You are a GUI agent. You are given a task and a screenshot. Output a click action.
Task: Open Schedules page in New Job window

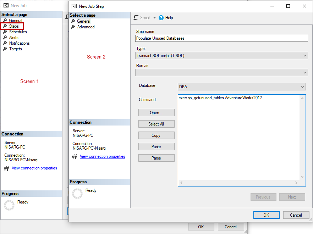[x=18, y=32]
